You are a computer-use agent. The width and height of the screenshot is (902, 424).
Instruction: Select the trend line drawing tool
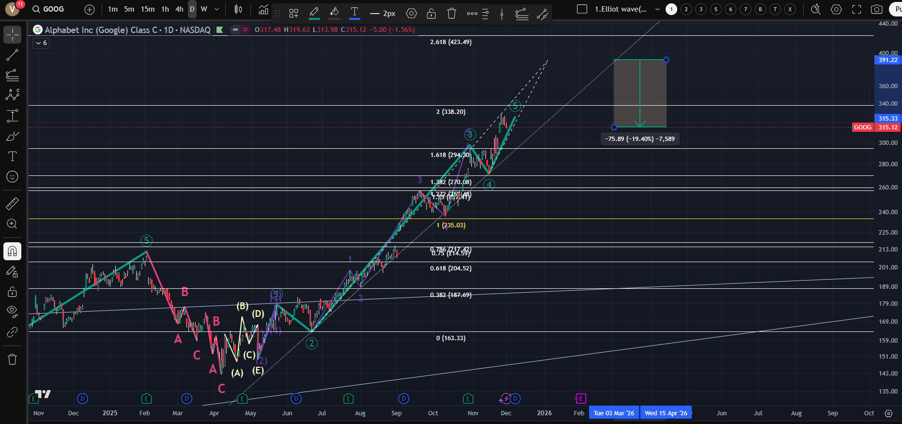coord(12,55)
